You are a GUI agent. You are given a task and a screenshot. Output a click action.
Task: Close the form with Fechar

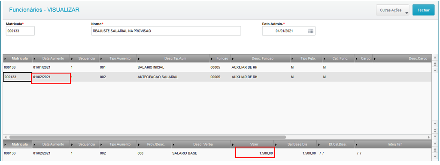tap(423, 10)
